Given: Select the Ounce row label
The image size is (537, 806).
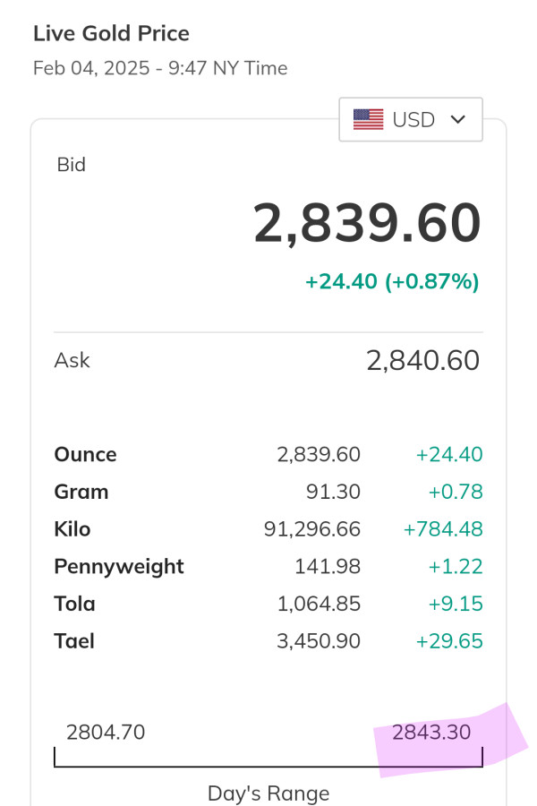Looking at the screenshot, I should [85, 454].
